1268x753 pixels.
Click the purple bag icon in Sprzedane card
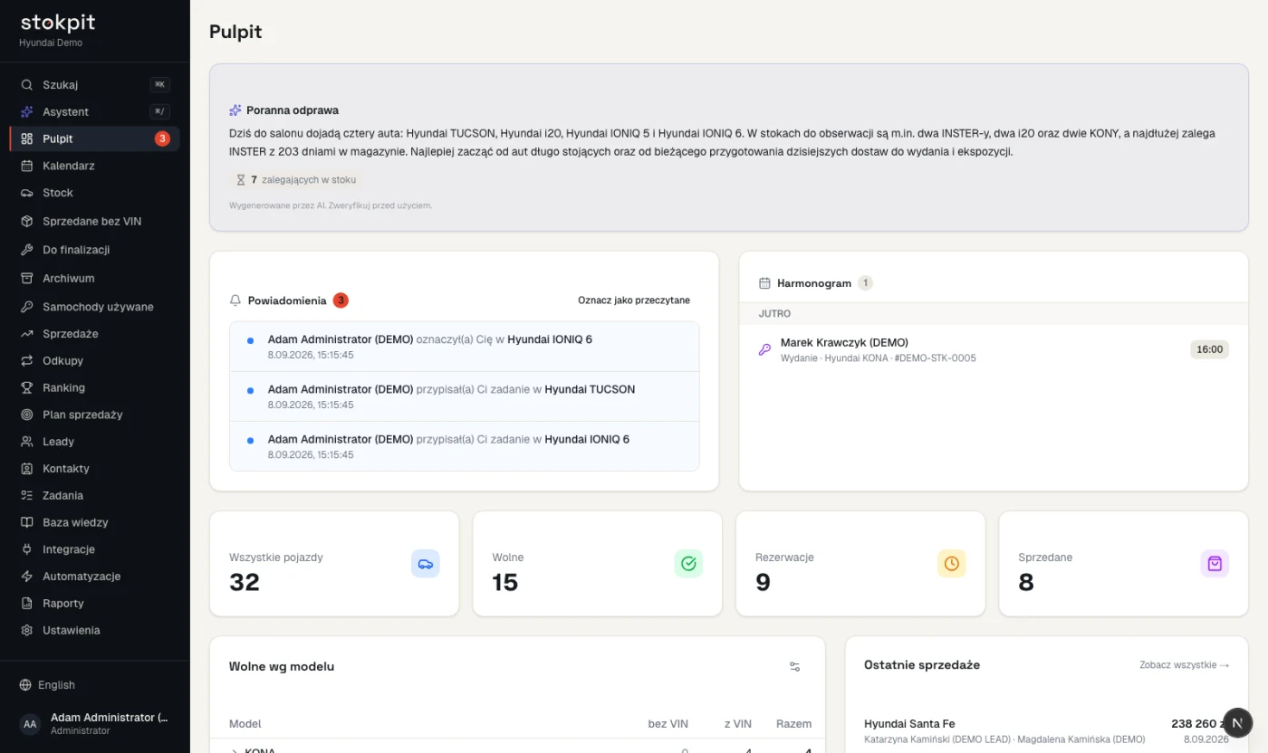(x=1215, y=564)
